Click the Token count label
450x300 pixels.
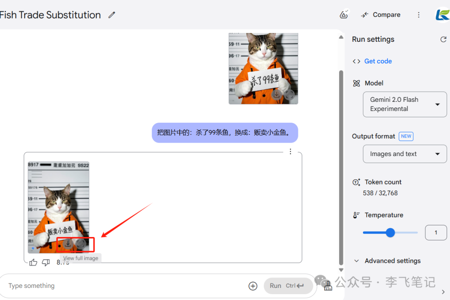pyautogui.click(x=383, y=182)
